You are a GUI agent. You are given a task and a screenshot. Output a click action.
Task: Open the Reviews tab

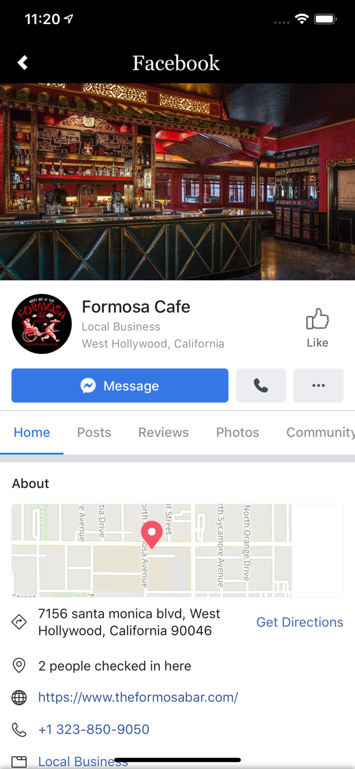164,432
